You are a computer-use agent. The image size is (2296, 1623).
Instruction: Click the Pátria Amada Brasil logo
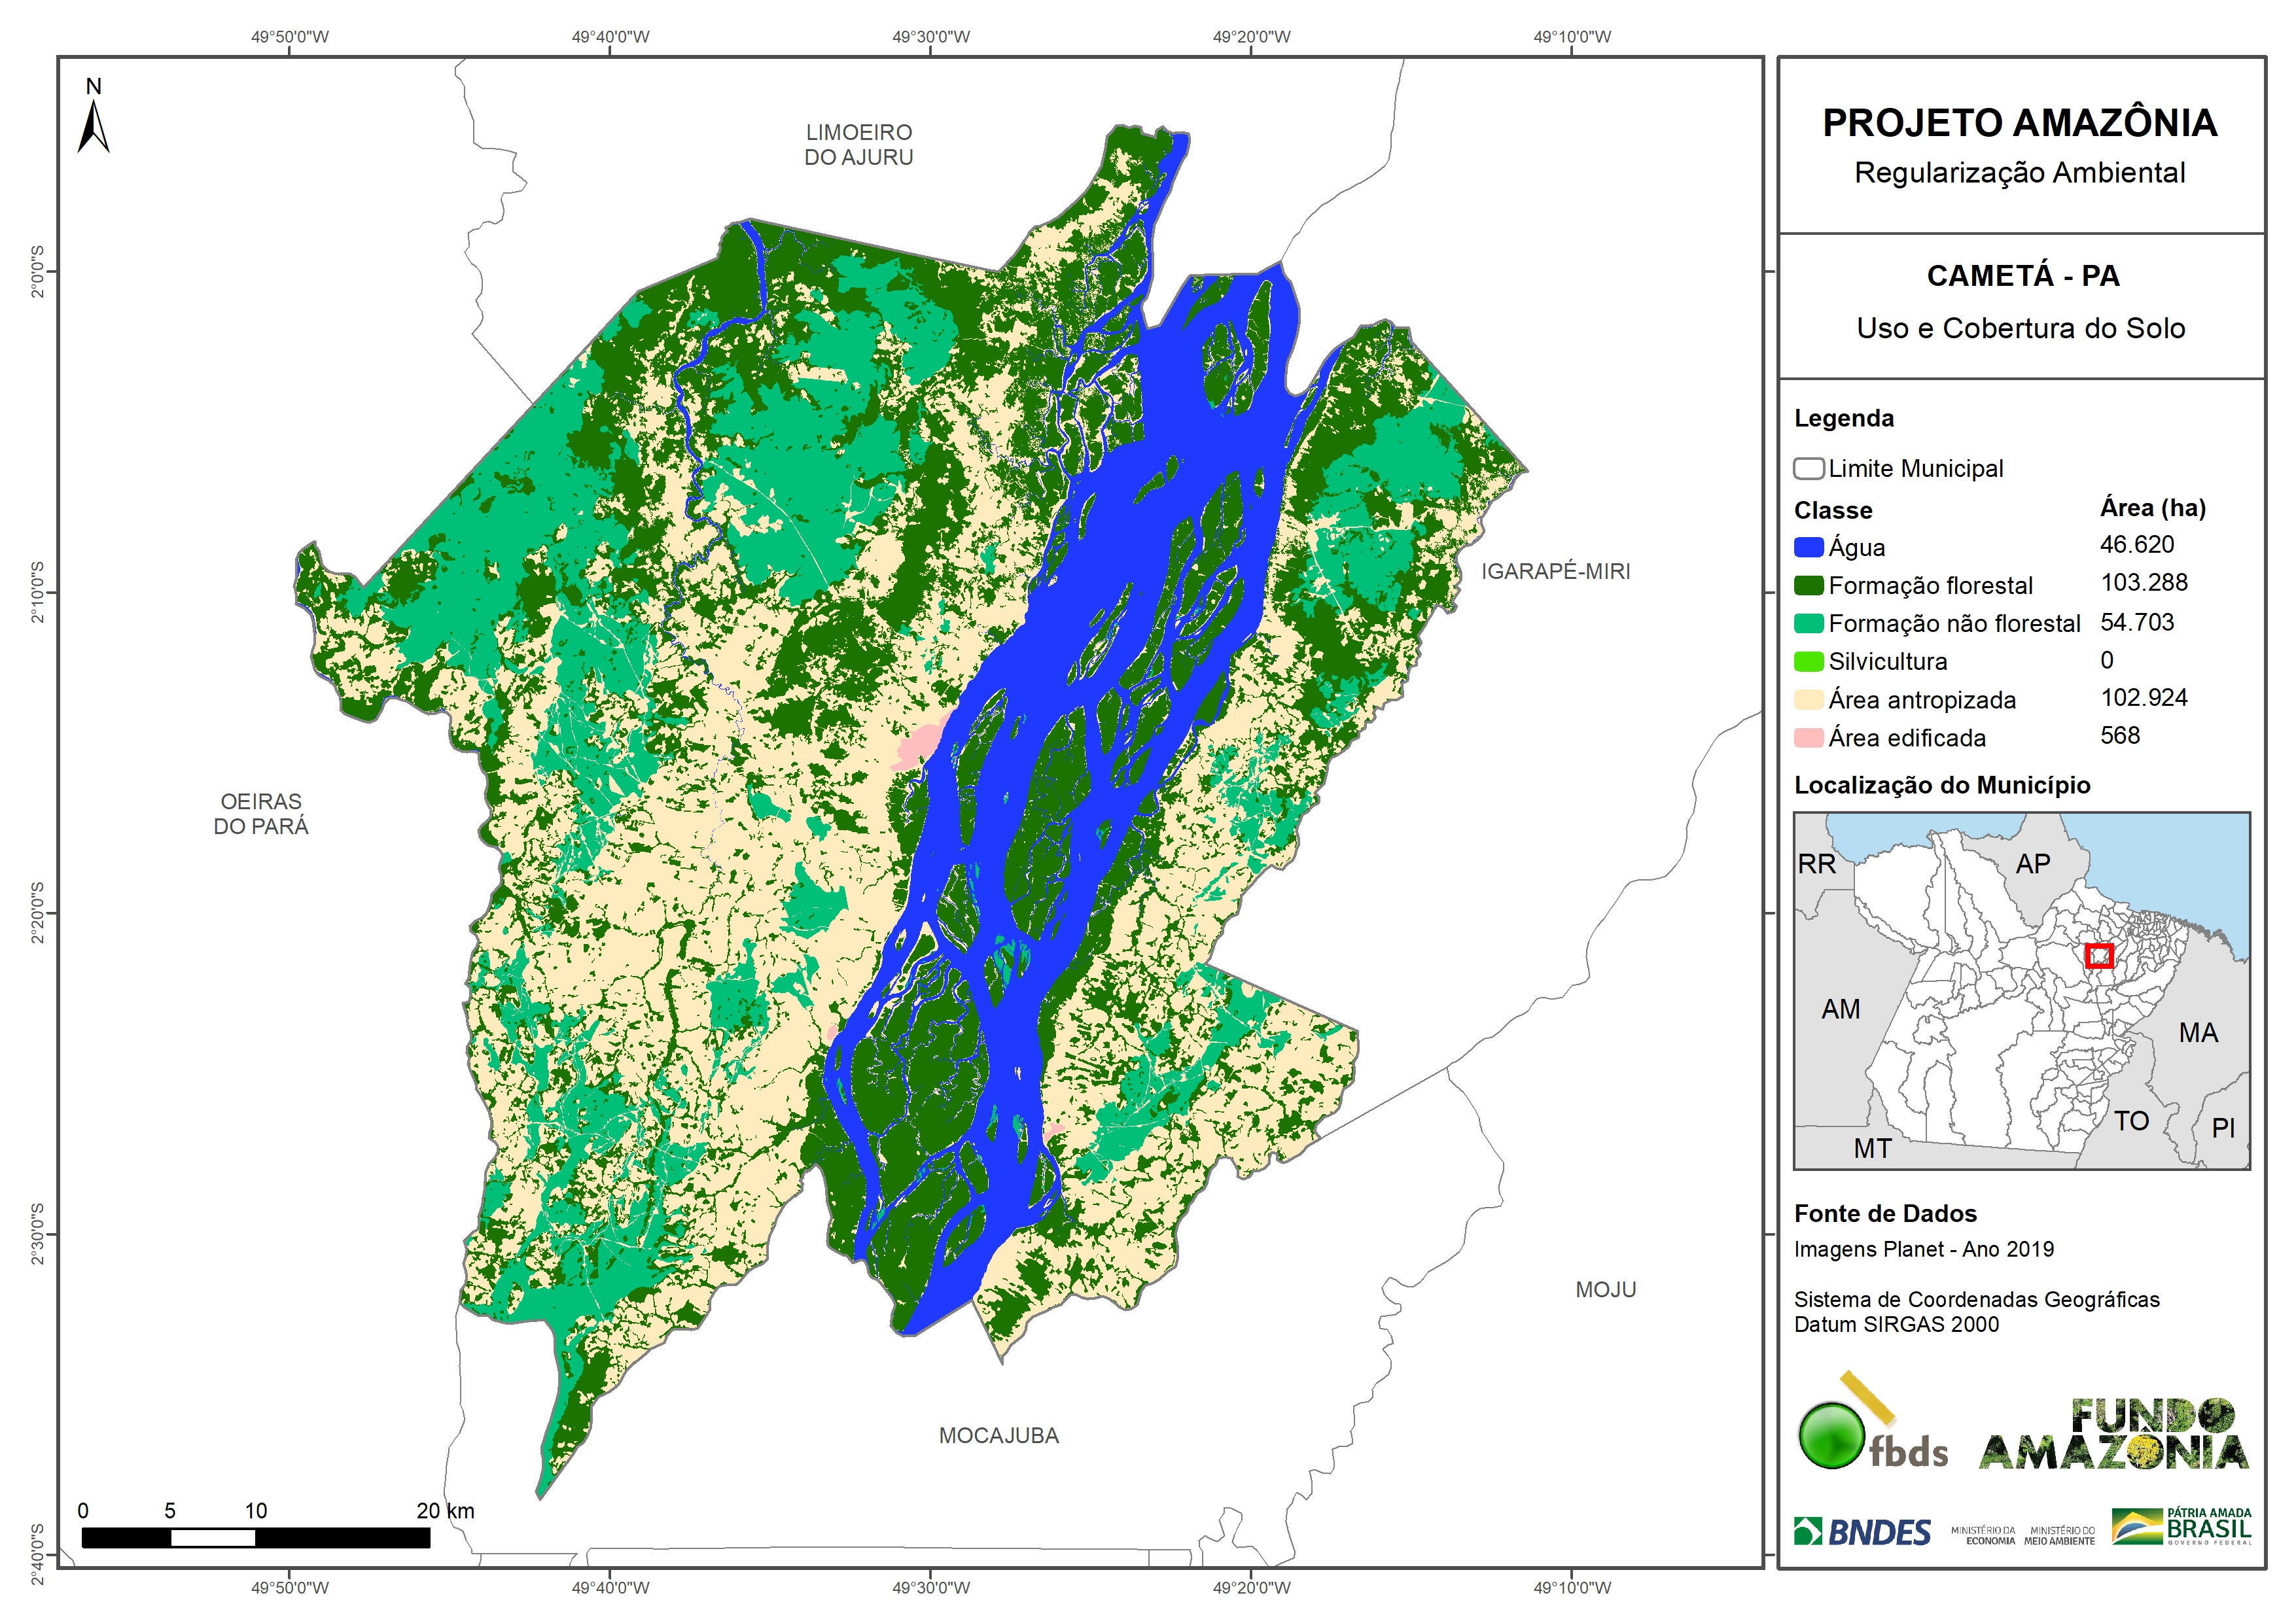[x=2182, y=1527]
